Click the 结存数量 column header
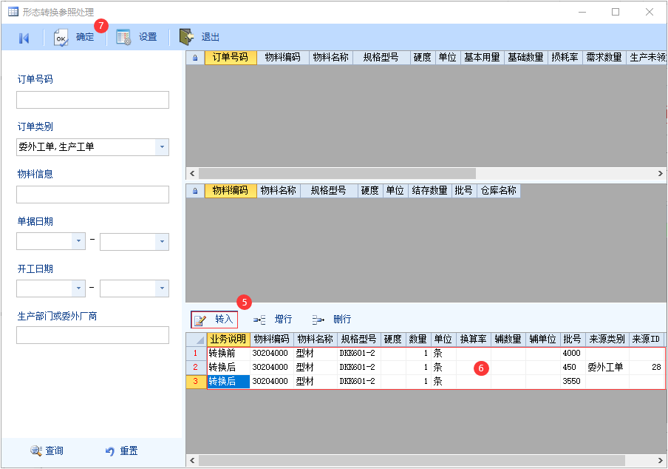 pos(429,191)
